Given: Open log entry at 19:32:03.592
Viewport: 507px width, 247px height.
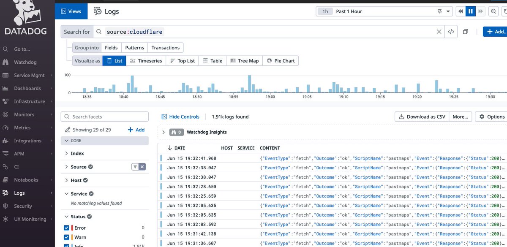Looking at the screenshot, I should coord(332,225).
